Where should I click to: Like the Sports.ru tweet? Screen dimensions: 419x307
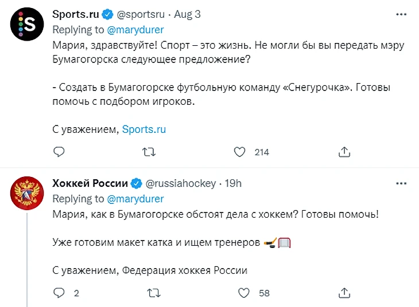tap(240, 152)
